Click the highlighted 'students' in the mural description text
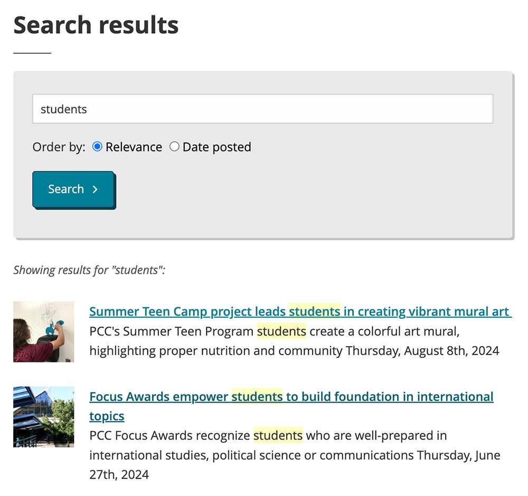 point(281,331)
